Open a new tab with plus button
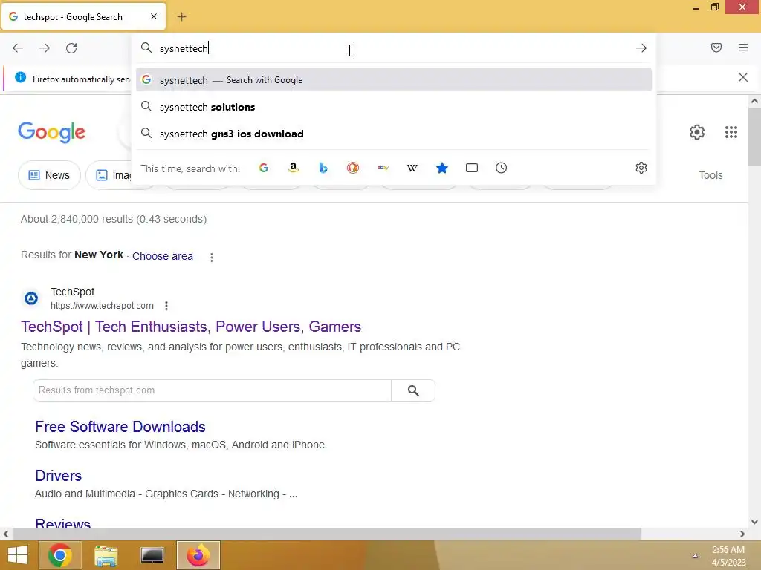The image size is (761, 570). pos(181,17)
